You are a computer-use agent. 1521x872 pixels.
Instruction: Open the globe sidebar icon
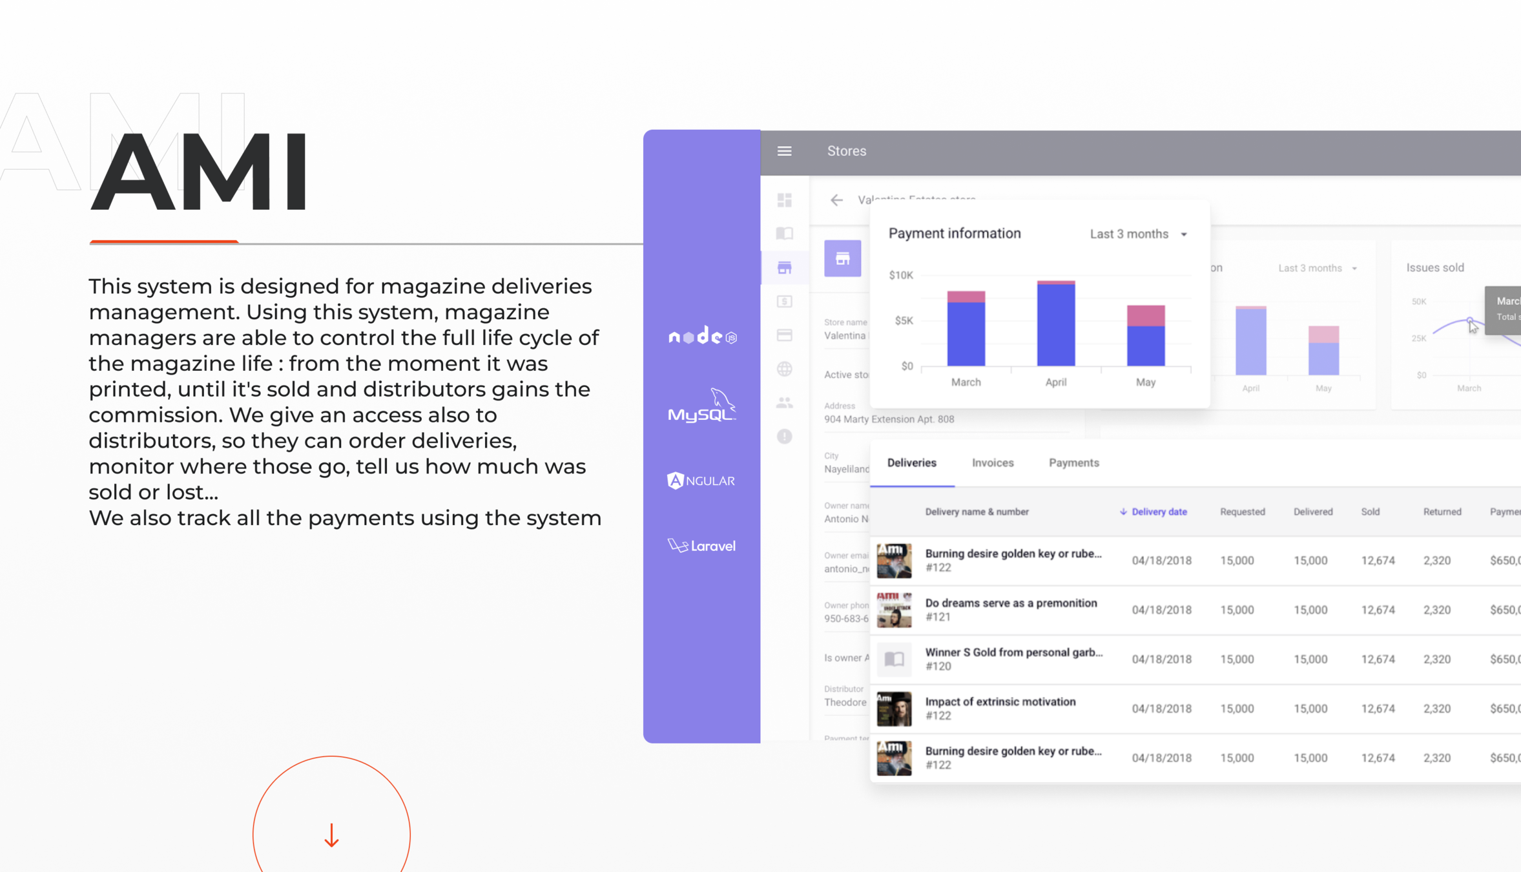pyautogui.click(x=784, y=369)
